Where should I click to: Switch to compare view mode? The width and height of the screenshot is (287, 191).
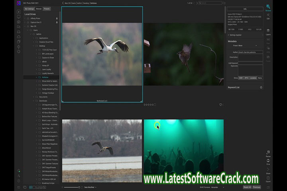coord(41,187)
